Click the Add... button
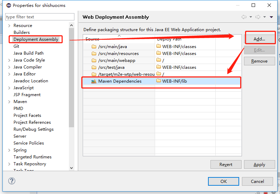The height and width of the screenshot is (194, 280). click(260, 39)
